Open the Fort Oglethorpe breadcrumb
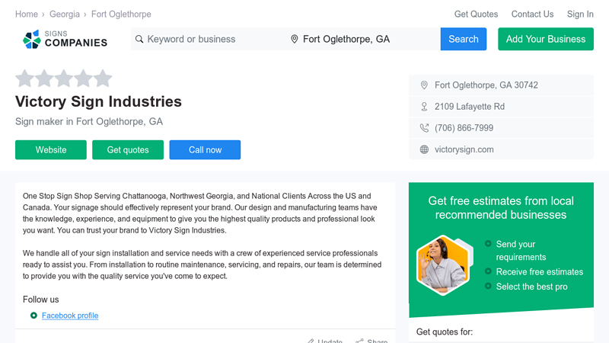The image size is (609, 343). [121, 14]
